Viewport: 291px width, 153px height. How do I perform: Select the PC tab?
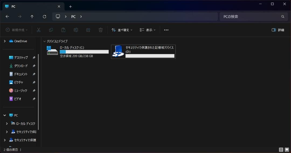pos(33,6)
